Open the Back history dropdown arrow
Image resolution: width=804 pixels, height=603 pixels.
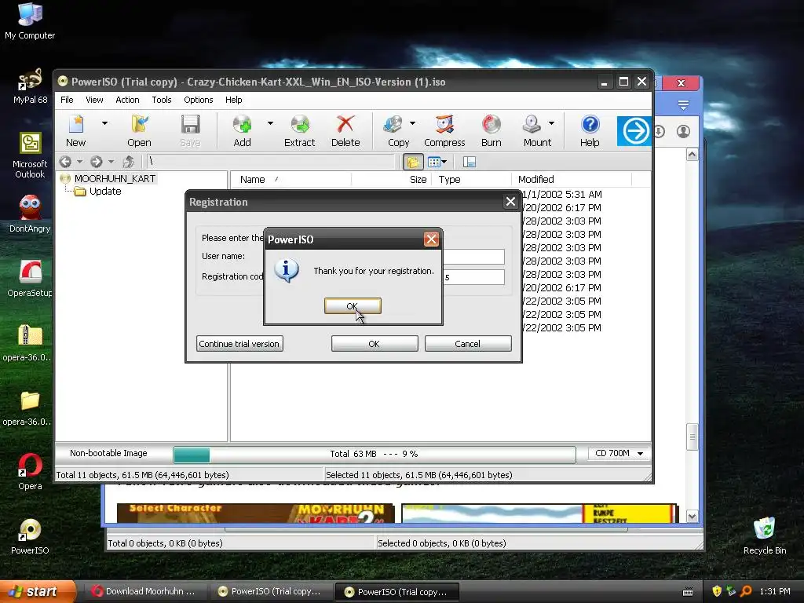[x=79, y=162]
